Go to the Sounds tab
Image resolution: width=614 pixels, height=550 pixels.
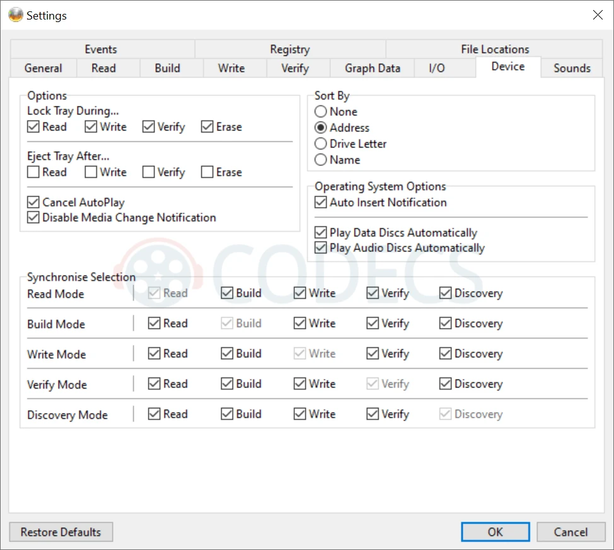(x=572, y=68)
